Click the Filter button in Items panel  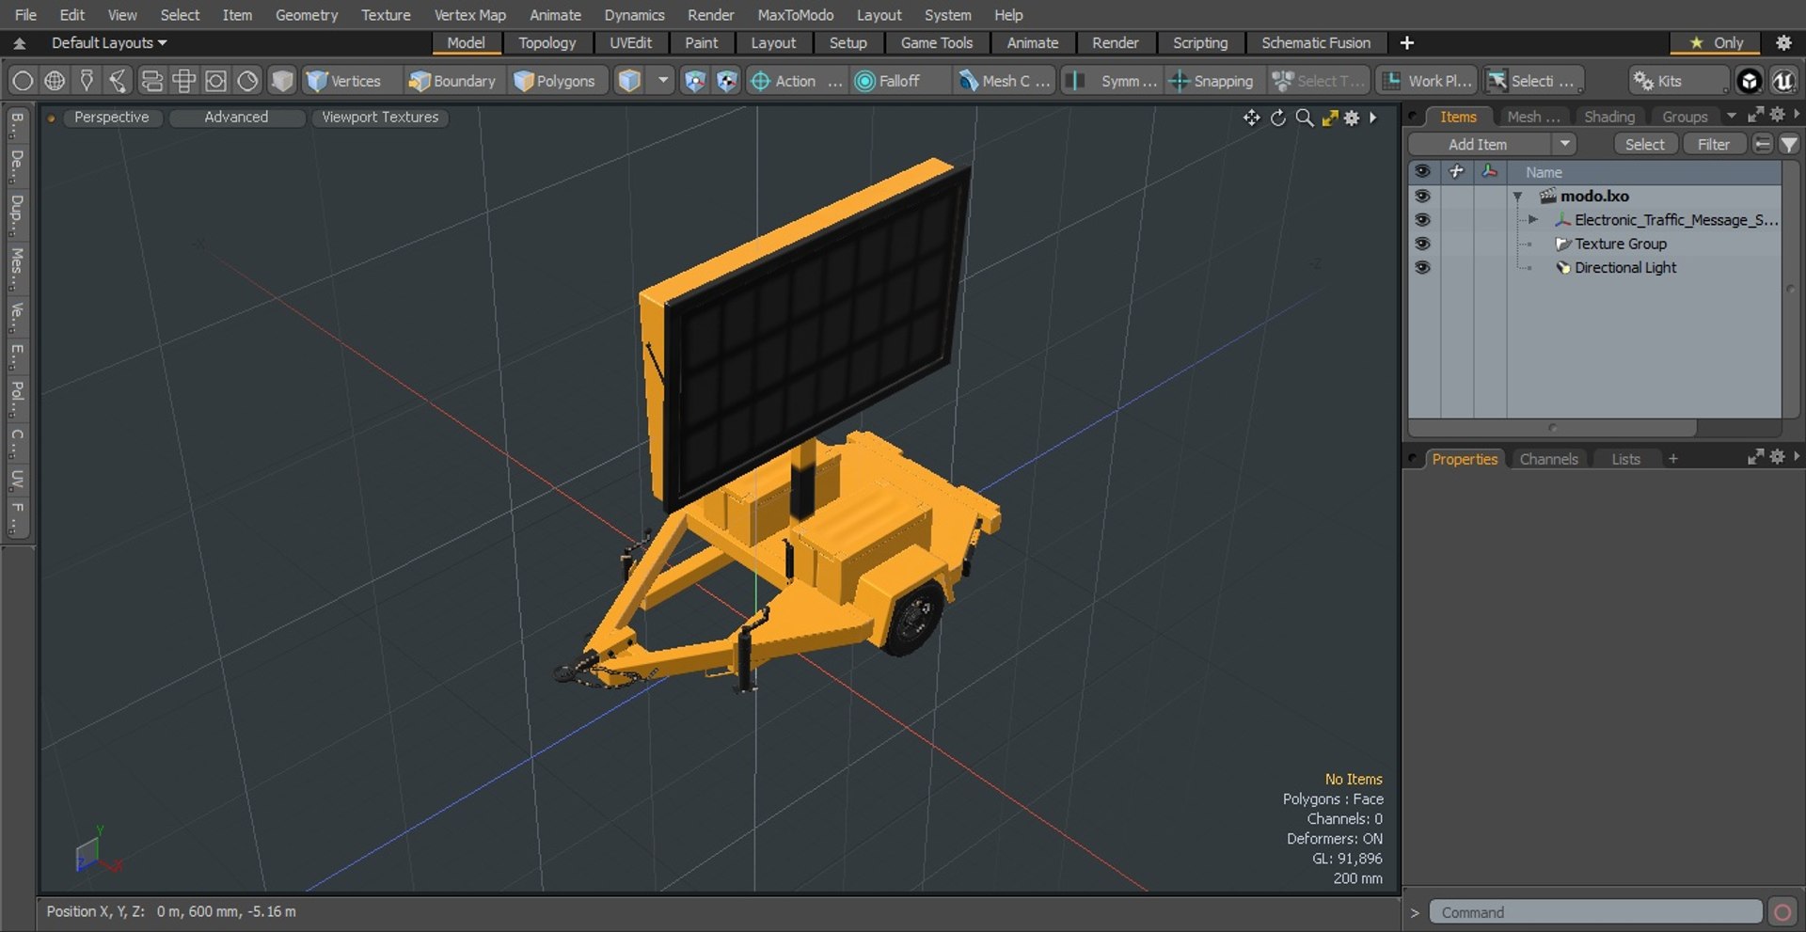click(1713, 144)
